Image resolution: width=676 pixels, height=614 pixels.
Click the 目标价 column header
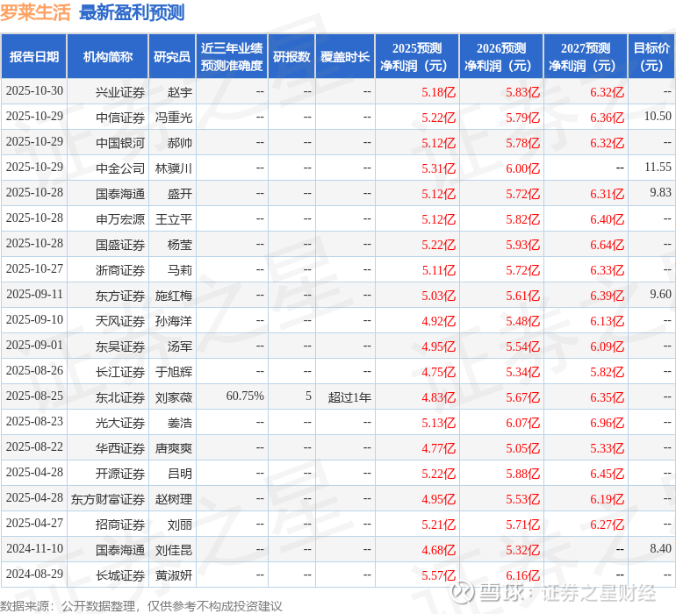point(651,57)
